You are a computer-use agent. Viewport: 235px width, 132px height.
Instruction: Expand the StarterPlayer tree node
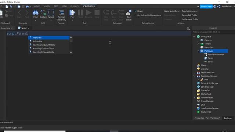pyautogui.click(x=194, y=98)
